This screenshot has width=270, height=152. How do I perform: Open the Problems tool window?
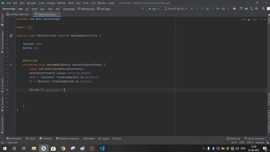(x=14, y=138)
